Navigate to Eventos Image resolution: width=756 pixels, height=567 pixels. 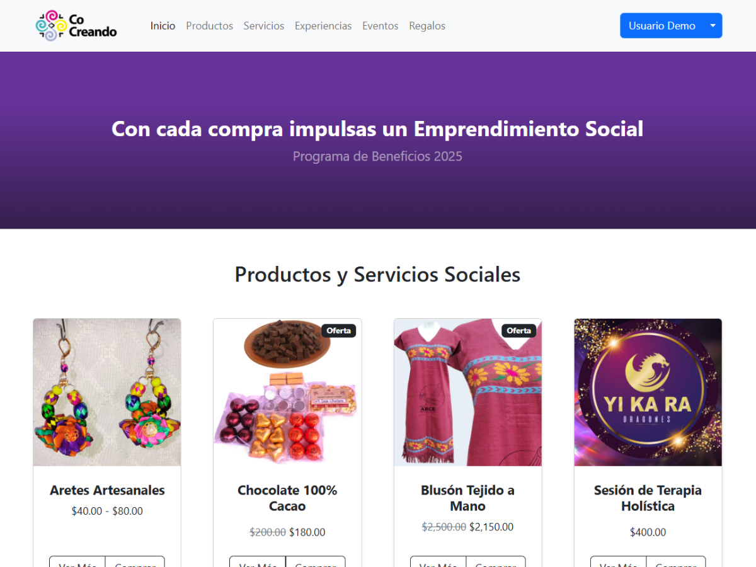click(381, 26)
